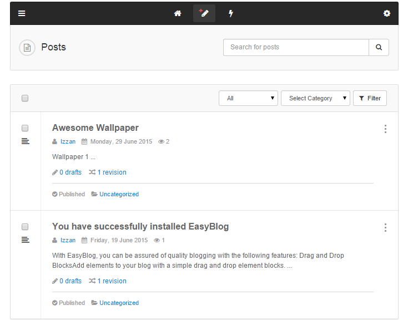The height and width of the screenshot is (331, 408).
Task: Open the settings gear icon
Action: [387, 13]
